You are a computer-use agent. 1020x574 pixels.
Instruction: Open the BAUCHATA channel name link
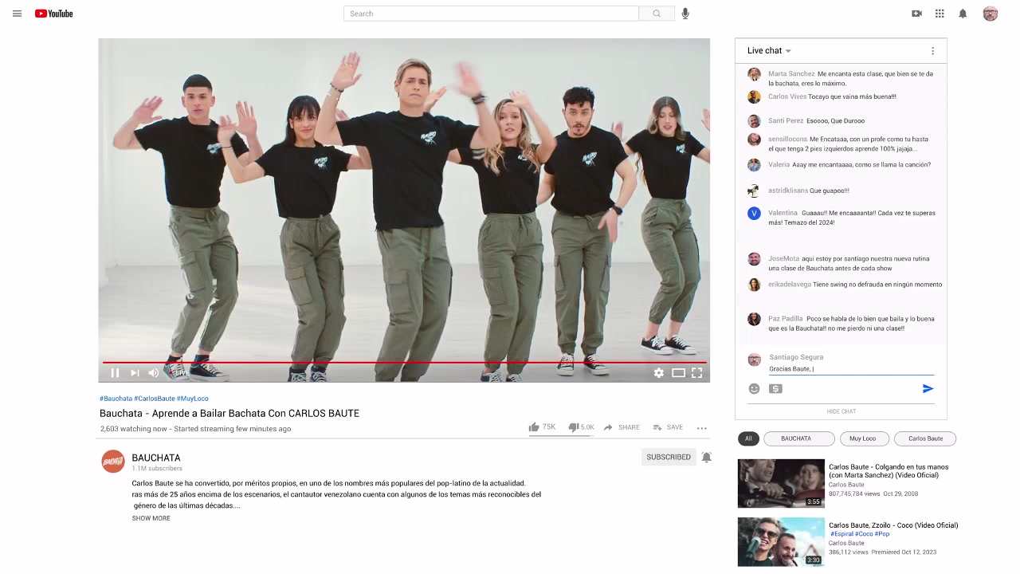point(156,458)
